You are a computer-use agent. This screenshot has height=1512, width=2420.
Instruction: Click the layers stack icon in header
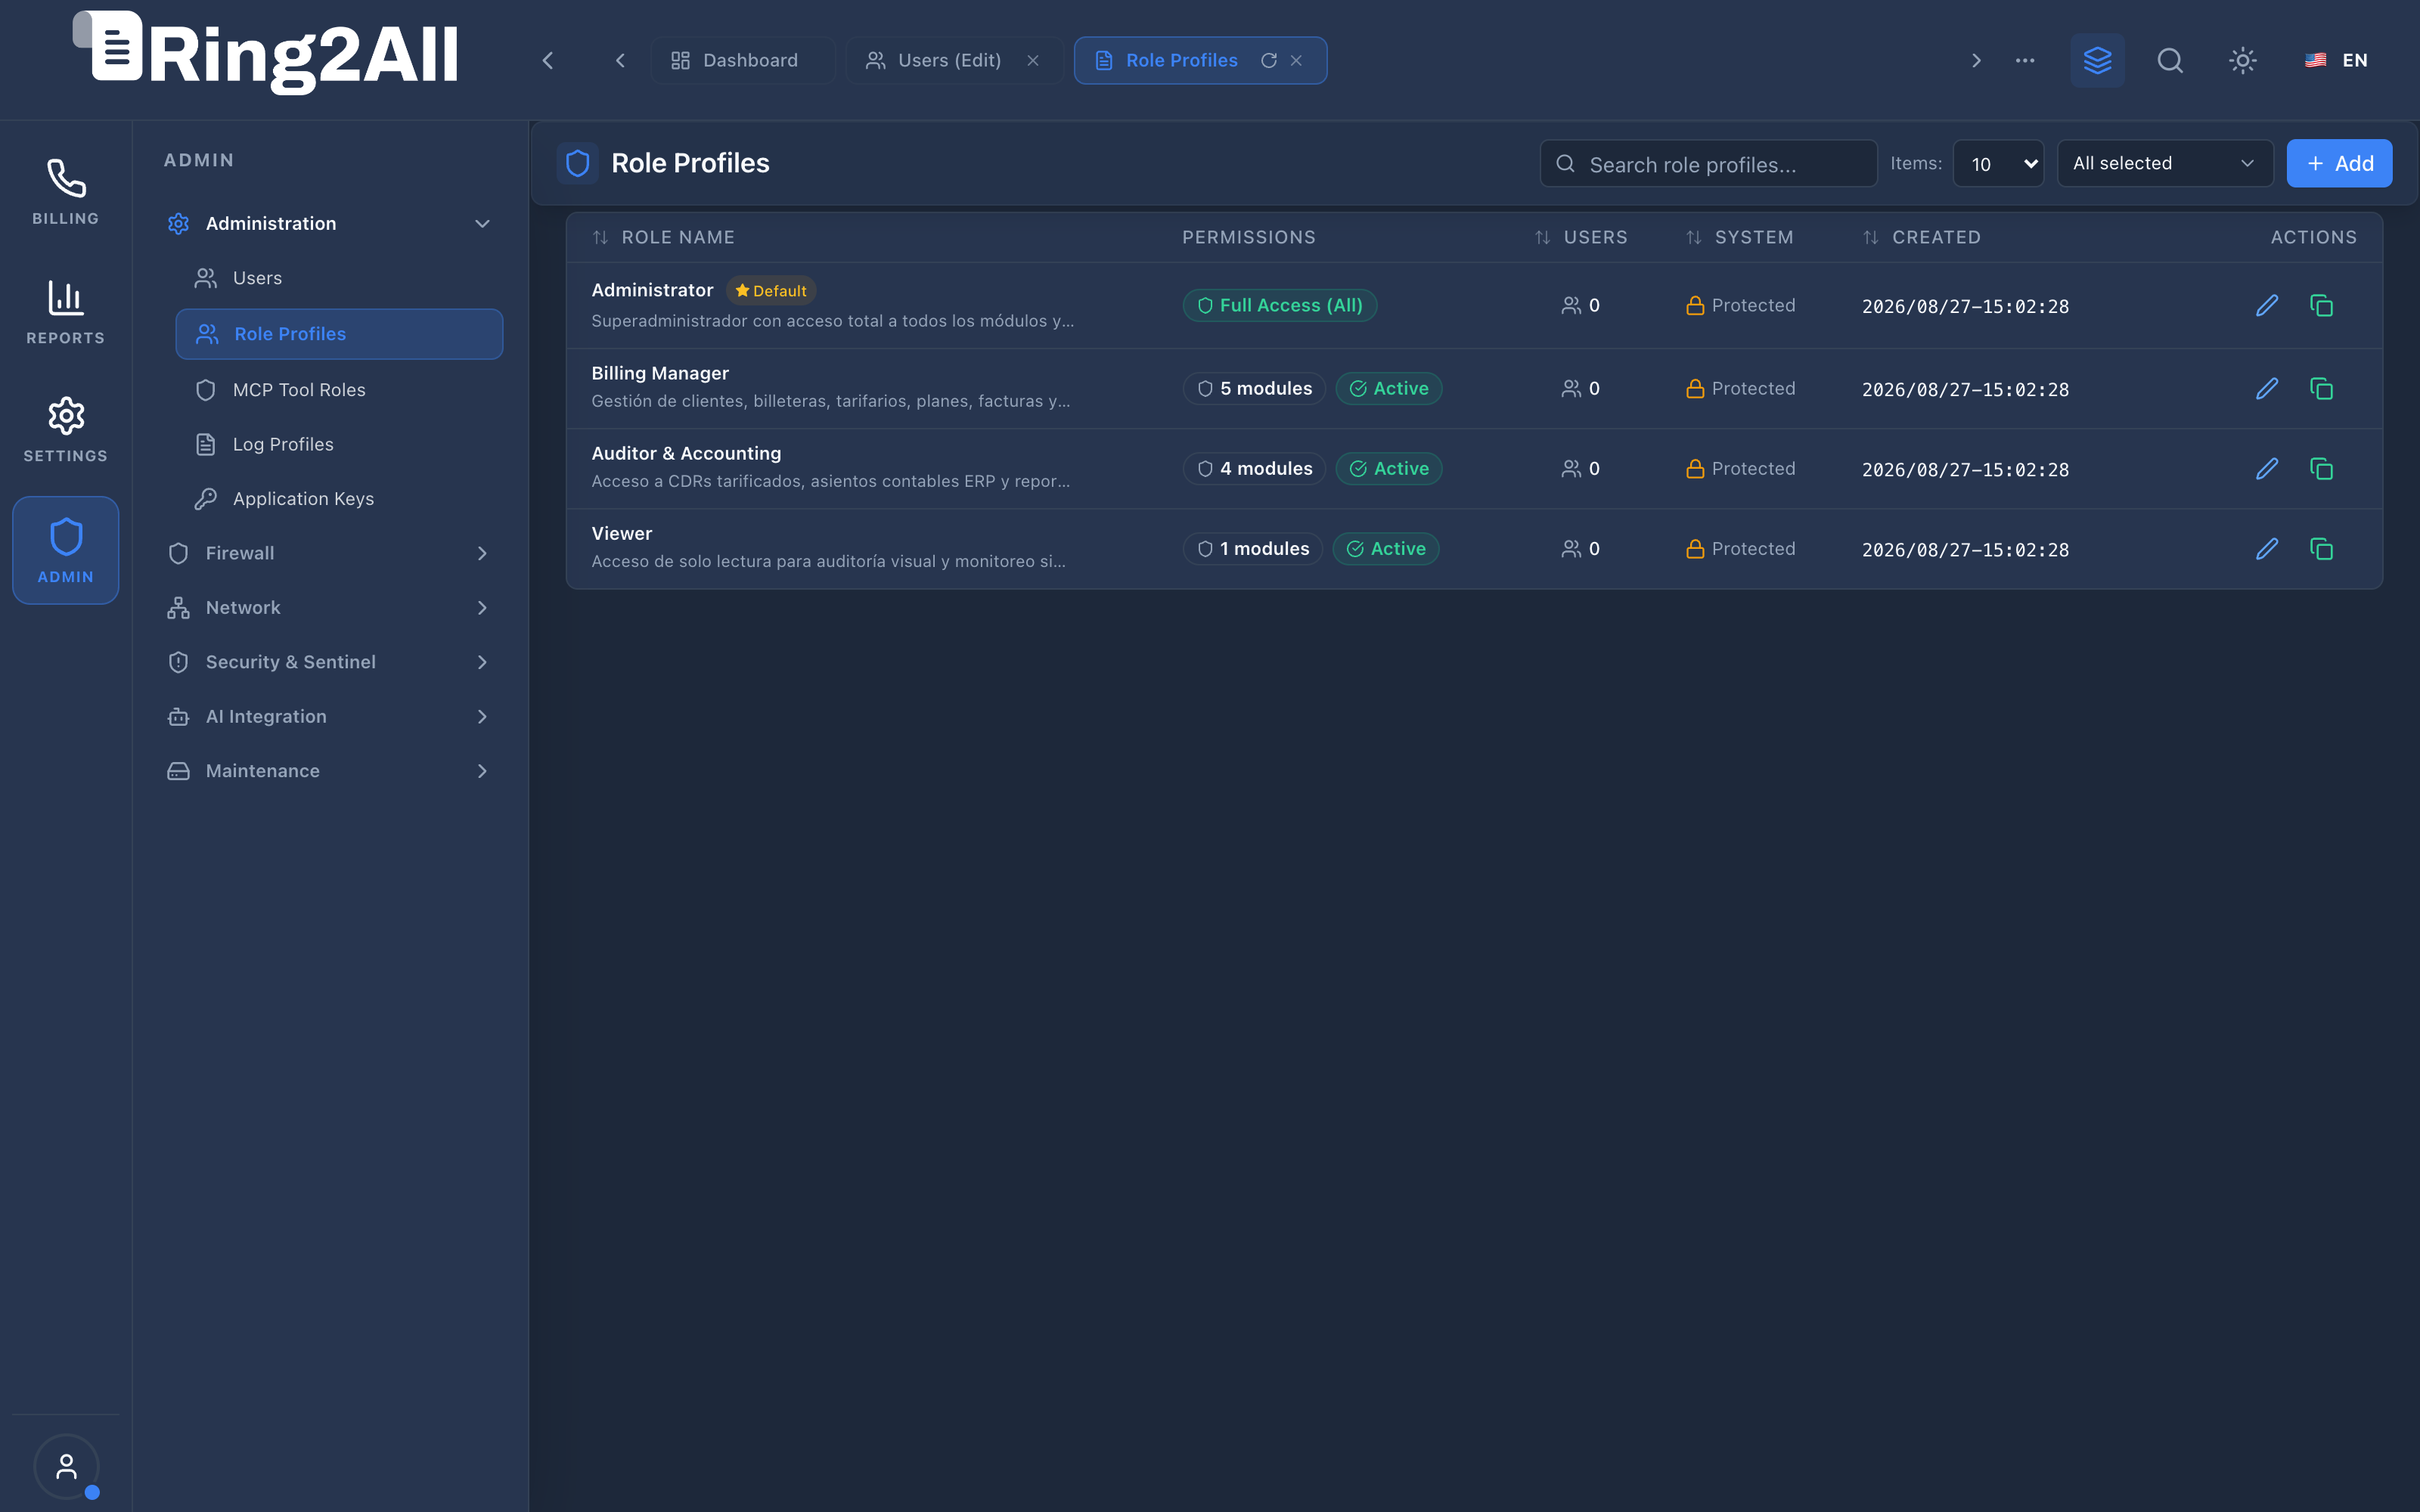point(2097,60)
